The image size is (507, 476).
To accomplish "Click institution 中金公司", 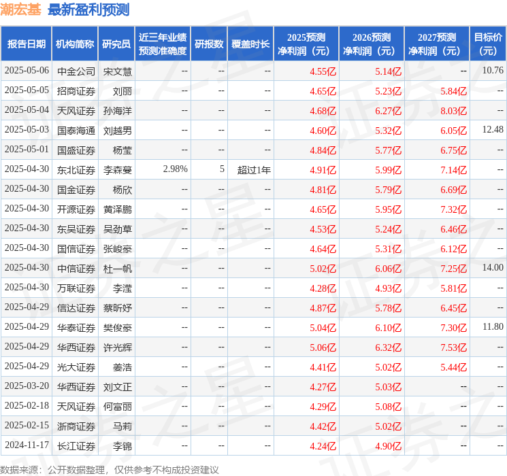I will [x=76, y=71].
